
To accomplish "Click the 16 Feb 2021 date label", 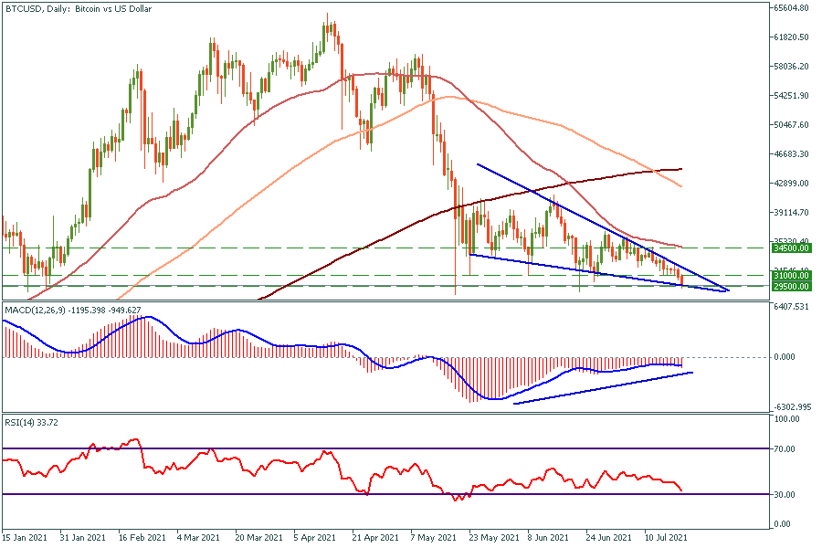I will coord(142,538).
